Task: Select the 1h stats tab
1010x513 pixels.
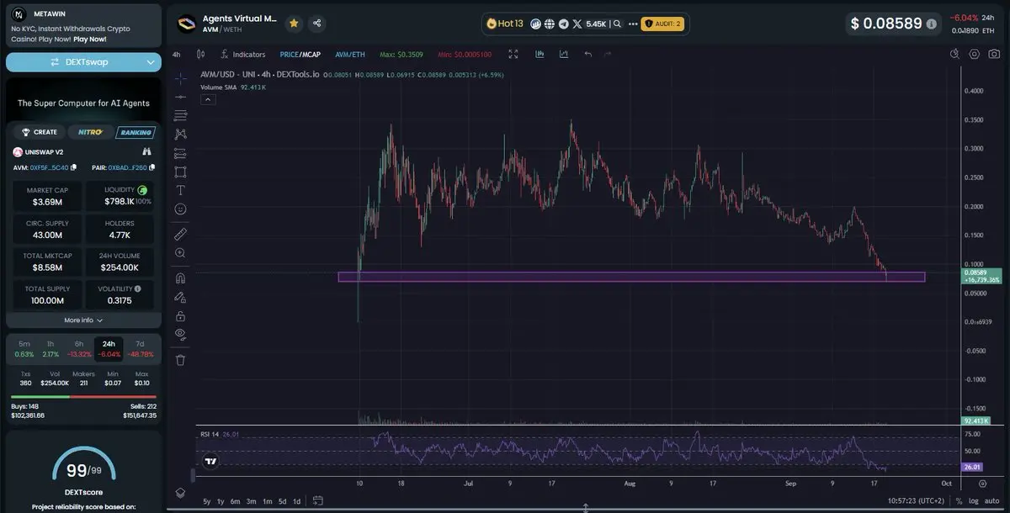Action: coord(50,348)
